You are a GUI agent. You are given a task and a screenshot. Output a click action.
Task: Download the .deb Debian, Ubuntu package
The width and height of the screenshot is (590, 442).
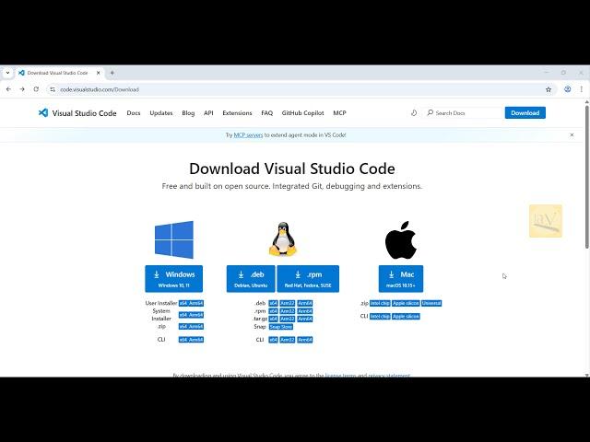pos(251,278)
